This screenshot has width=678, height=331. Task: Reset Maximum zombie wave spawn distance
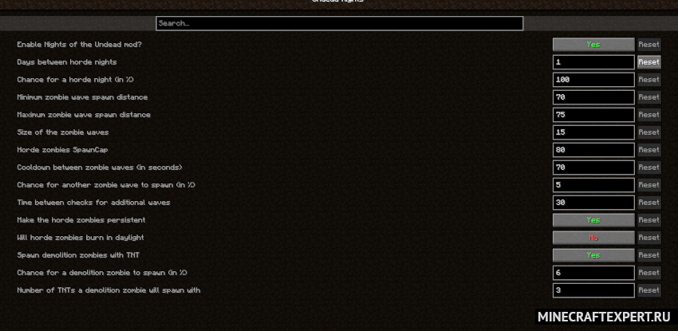click(649, 115)
